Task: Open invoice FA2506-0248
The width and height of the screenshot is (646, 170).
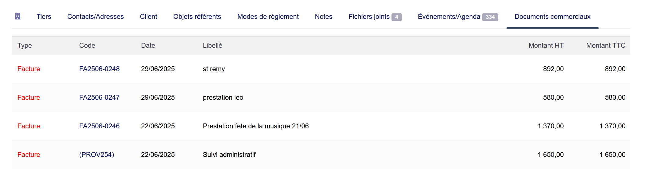Action: click(99, 69)
